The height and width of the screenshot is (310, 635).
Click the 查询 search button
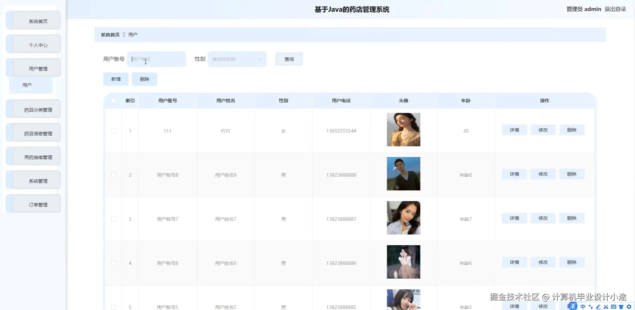(x=289, y=59)
